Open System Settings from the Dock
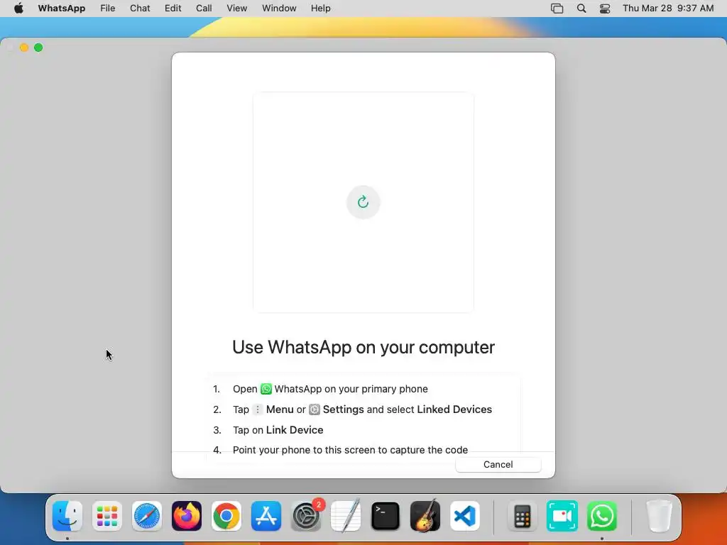727x545 pixels. click(306, 516)
